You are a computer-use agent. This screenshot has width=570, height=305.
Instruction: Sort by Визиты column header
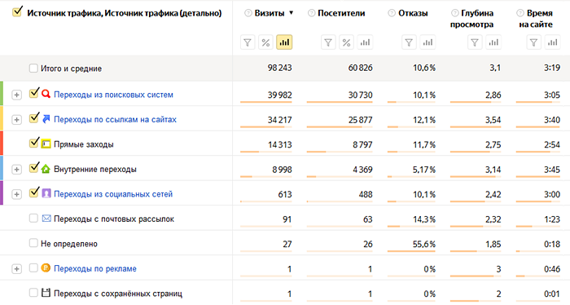point(270,13)
